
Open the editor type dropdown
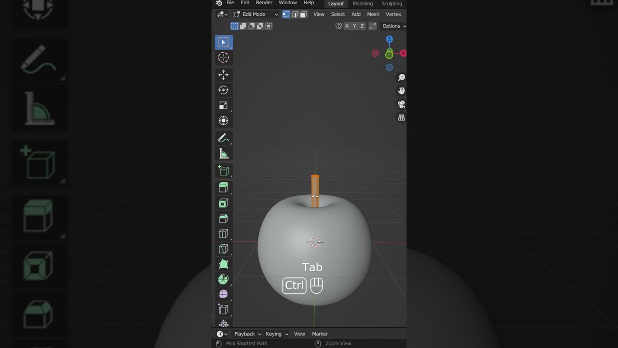click(222, 14)
